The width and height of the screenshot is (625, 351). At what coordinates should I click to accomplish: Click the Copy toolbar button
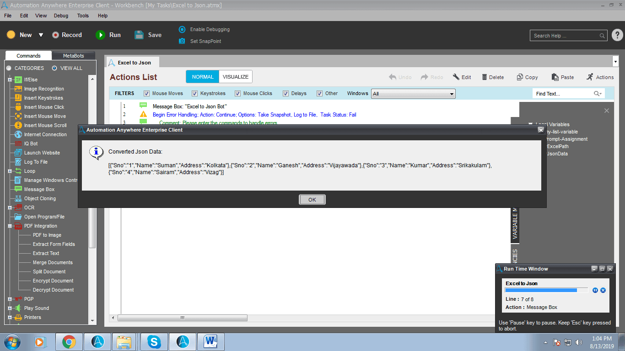pos(528,77)
